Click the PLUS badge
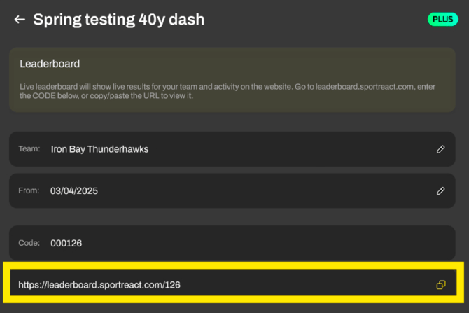The height and width of the screenshot is (313, 469). tap(442, 19)
